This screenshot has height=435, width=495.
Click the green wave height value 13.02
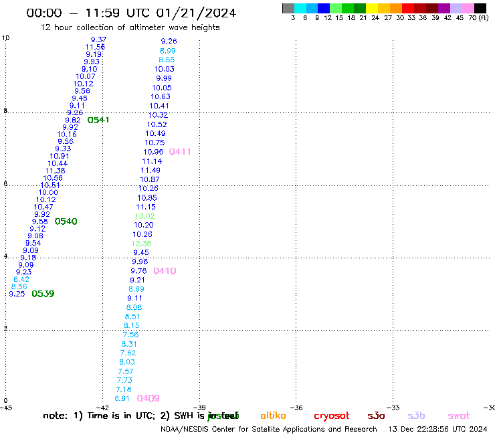145,216
